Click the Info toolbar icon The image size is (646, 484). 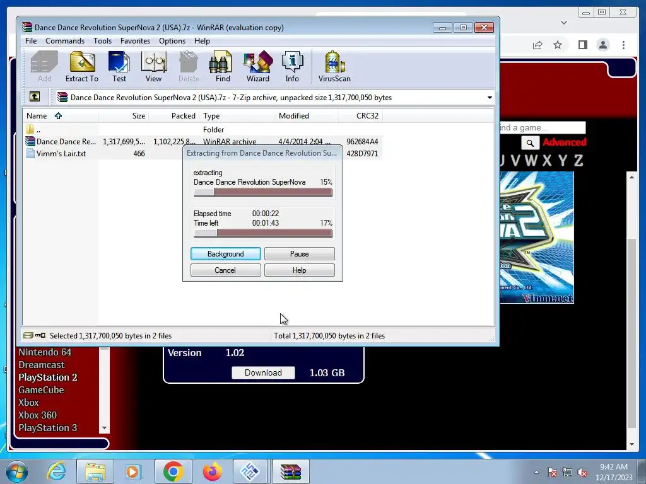(x=292, y=67)
